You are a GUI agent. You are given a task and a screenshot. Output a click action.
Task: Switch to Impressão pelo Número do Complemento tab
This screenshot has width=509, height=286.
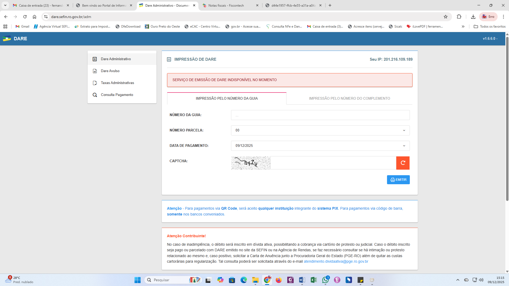tap(349, 99)
